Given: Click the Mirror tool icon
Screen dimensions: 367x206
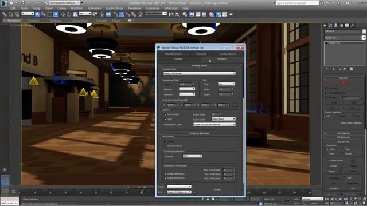Looking at the screenshot, I should pos(171,14).
